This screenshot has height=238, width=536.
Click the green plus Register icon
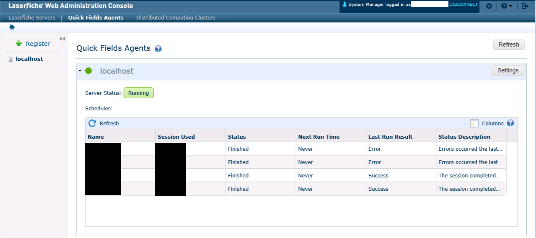point(19,43)
